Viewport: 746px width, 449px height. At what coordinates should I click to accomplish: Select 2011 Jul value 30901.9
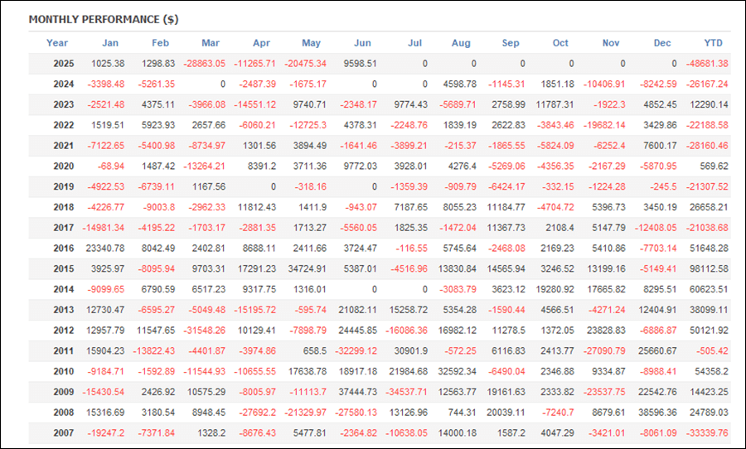410,351
